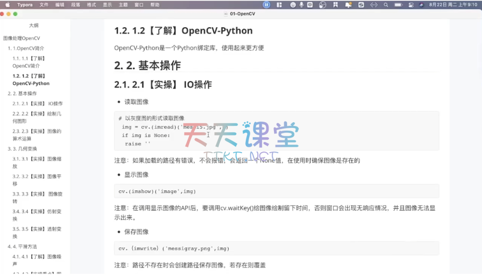Click the smiley face icon in menu bar
This screenshot has height=275, width=482.
[292, 5]
